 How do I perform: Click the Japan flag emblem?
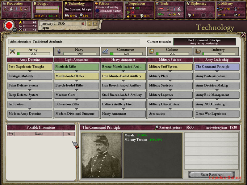[x=9, y=26]
